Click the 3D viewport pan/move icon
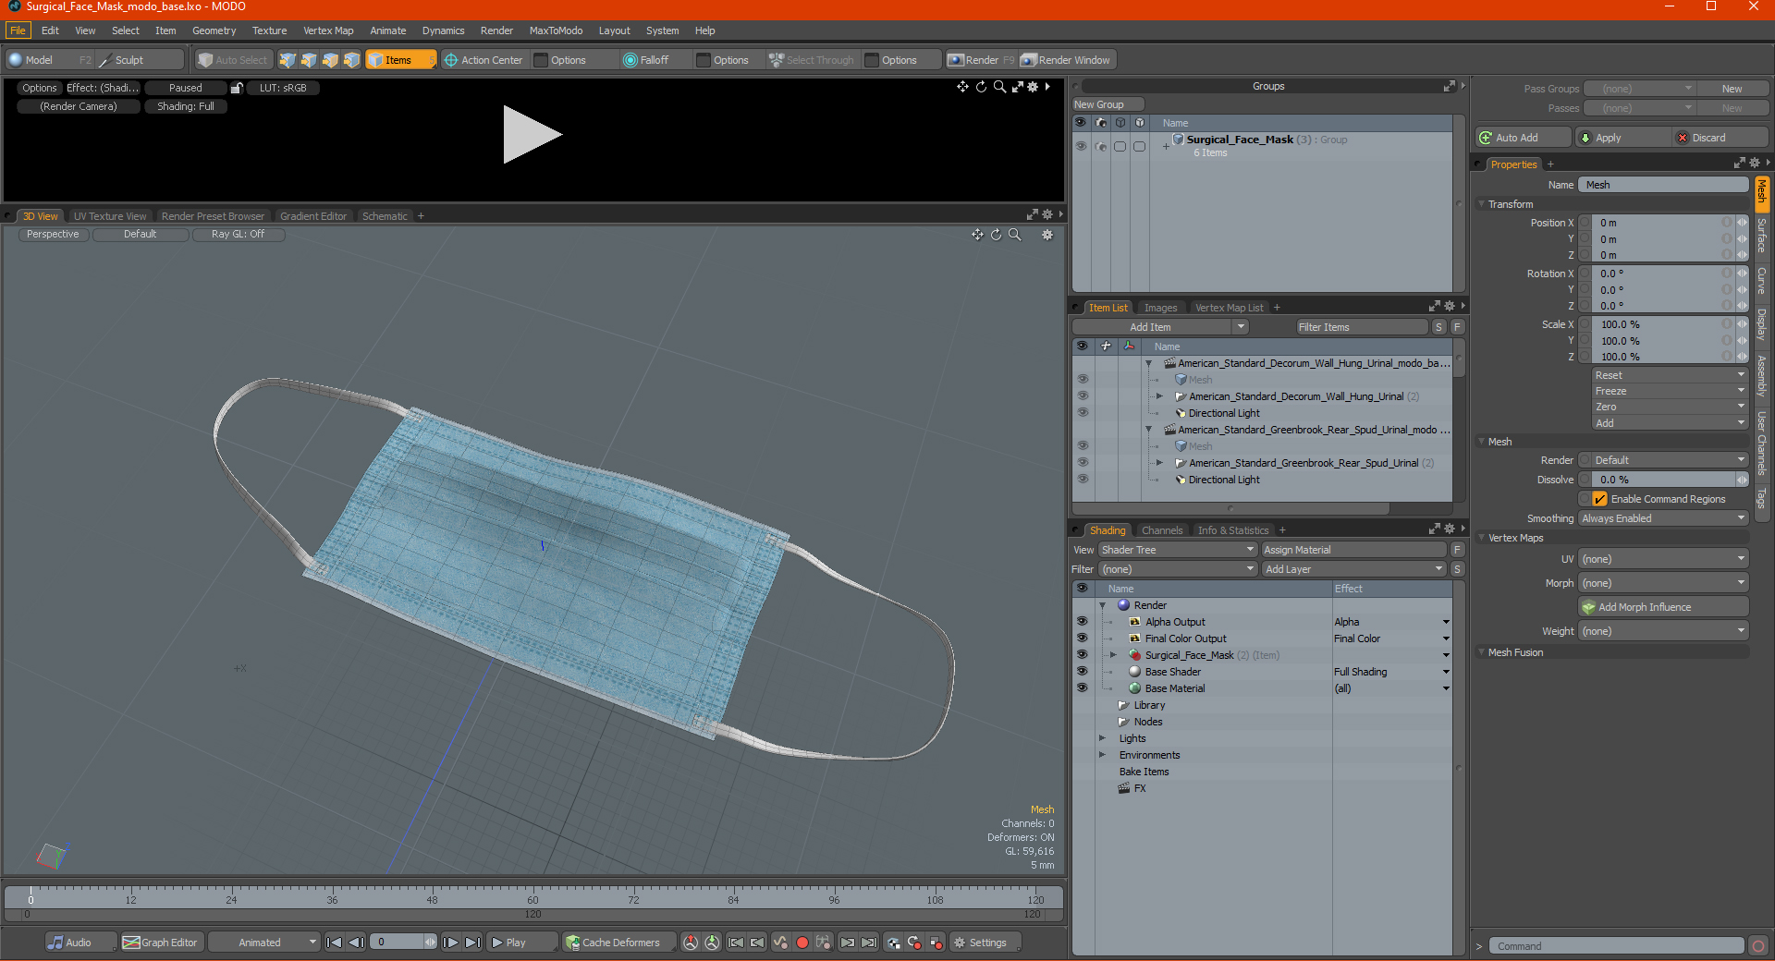 pyautogui.click(x=977, y=235)
